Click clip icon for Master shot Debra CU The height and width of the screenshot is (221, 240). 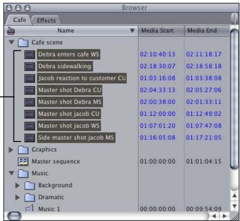coord(30,90)
